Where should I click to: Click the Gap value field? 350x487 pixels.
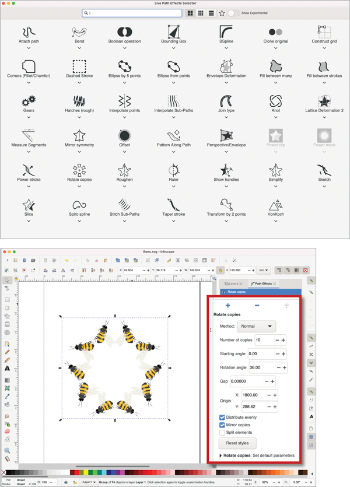point(247,381)
